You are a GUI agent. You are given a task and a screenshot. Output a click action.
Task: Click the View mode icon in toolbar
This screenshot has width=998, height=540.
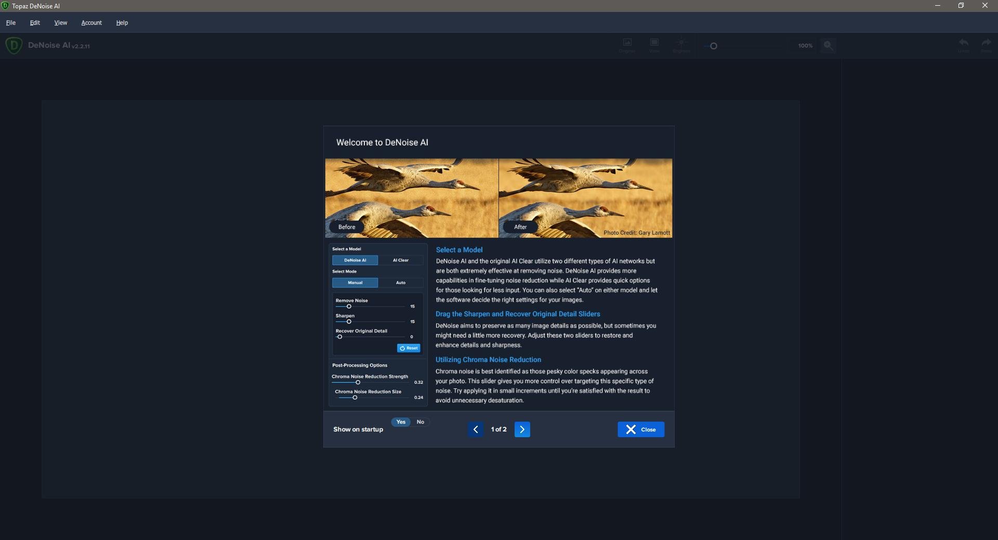pyautogui.click(x=654, y=44)
